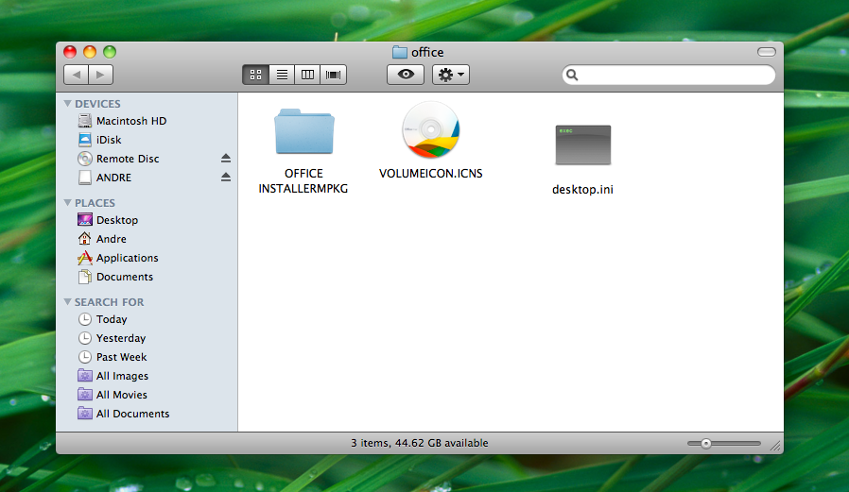
Task: Click the "3 items, 44.62 GB available" status text
Action: click(x=420, y=443)
